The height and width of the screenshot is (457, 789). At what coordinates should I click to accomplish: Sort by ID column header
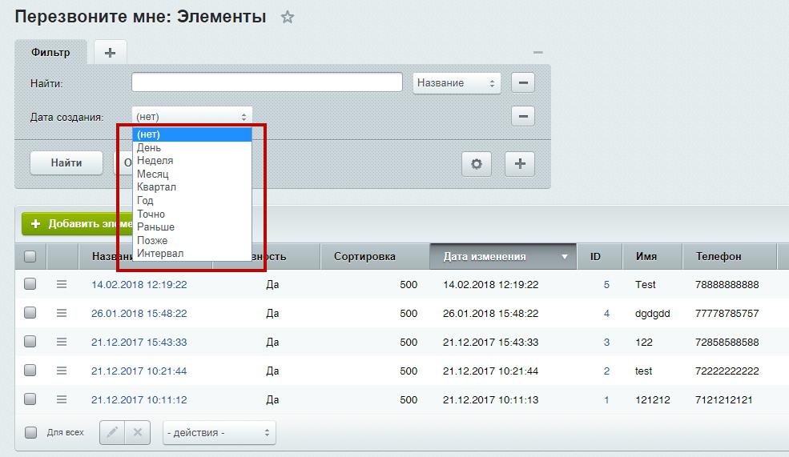pos(599,256)
